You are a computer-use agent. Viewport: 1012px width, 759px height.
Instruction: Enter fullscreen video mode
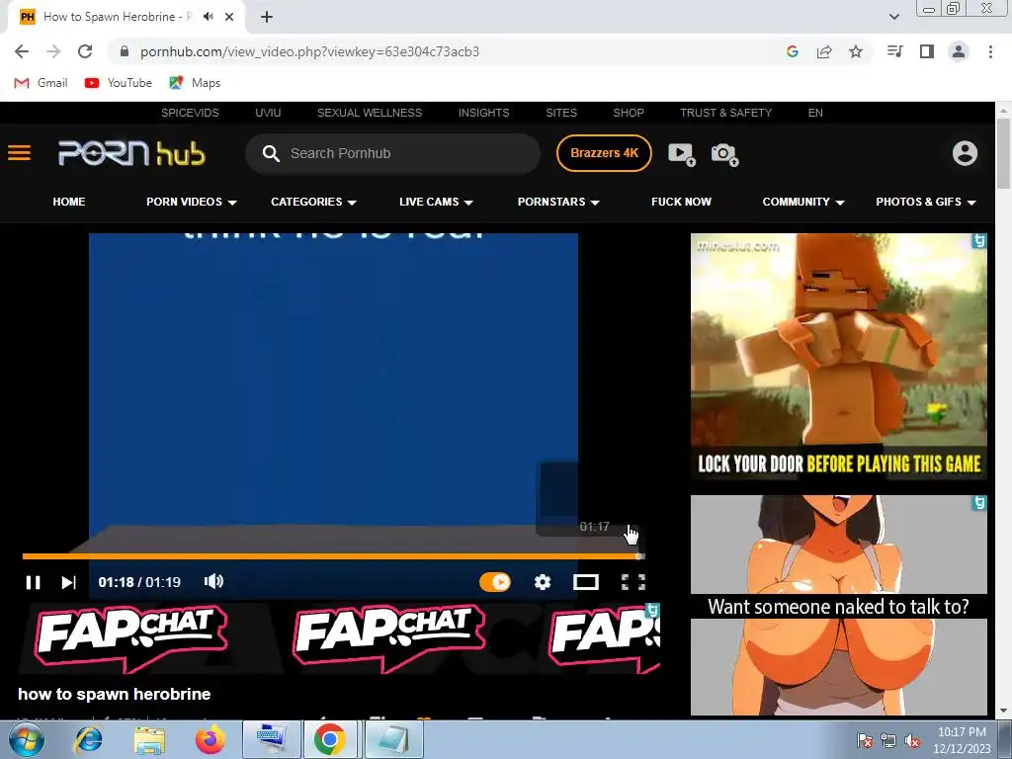click(633, 582)
